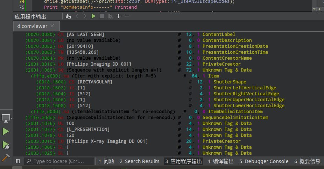Open the 5 Debugger Console pane
This screenshot has height=169, width=324.
coord(264,161)
